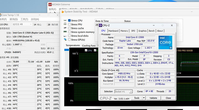Click the memory module icon beside Stress system memory
199x110 pixels.
[x=65, y=32]
